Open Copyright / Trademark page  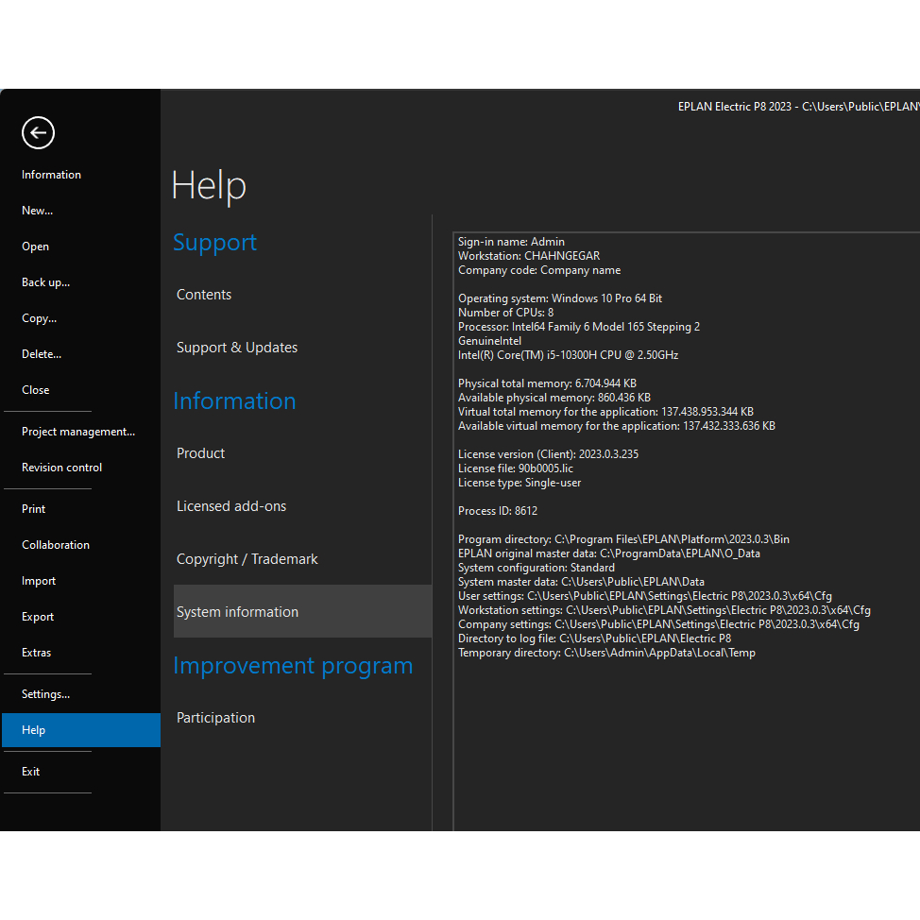[247, 559]
